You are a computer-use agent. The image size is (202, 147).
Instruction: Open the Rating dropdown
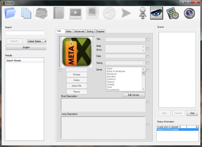coord(125,63)
